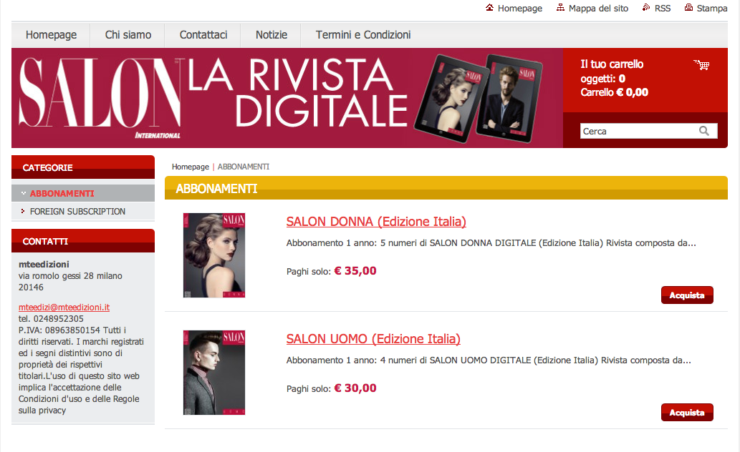Image resolution: width=740 pixels, height=452 pixels.
Task: Click Acquista for SALON DONNA
Action: click(687, 295)
